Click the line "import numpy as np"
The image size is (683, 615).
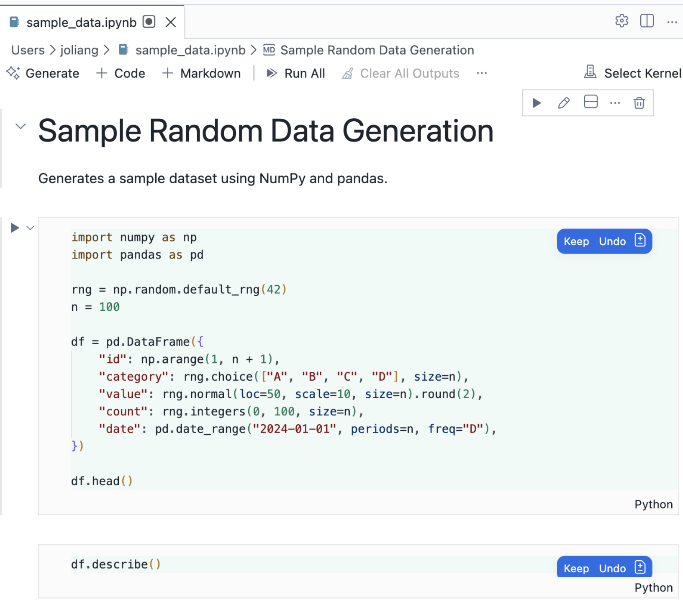[134, 237]
